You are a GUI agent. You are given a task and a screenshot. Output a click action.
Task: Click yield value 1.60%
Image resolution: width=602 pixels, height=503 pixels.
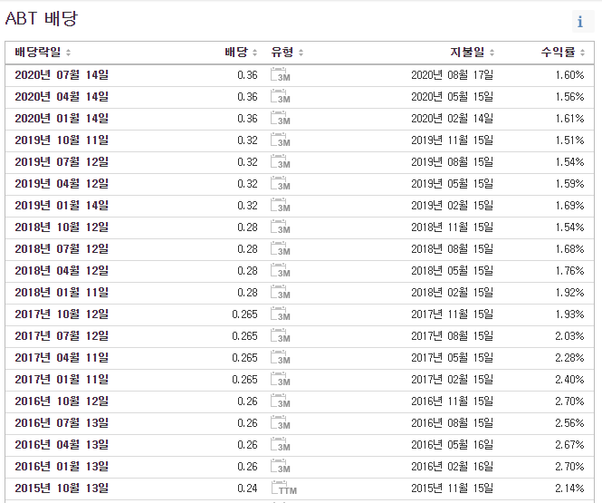[x=569, y=74]
